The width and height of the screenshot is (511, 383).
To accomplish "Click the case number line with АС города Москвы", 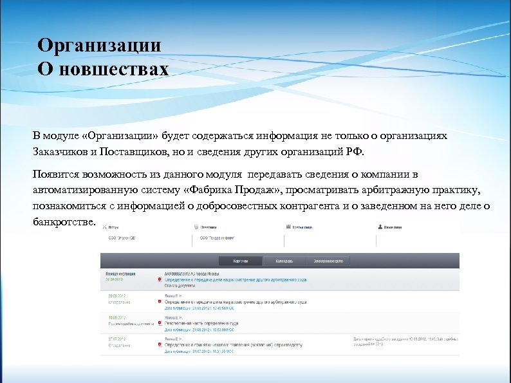I will (x=192, y=274).
